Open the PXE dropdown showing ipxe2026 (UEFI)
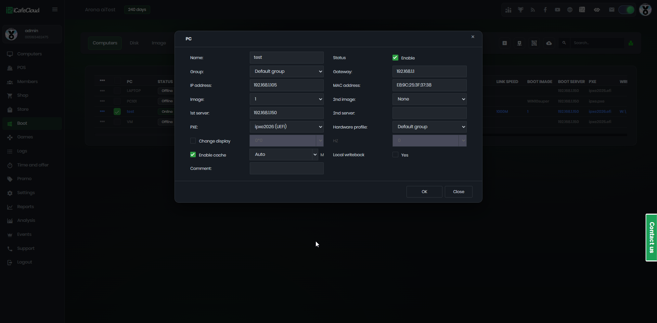657x323 pixels. click(286, 127)
